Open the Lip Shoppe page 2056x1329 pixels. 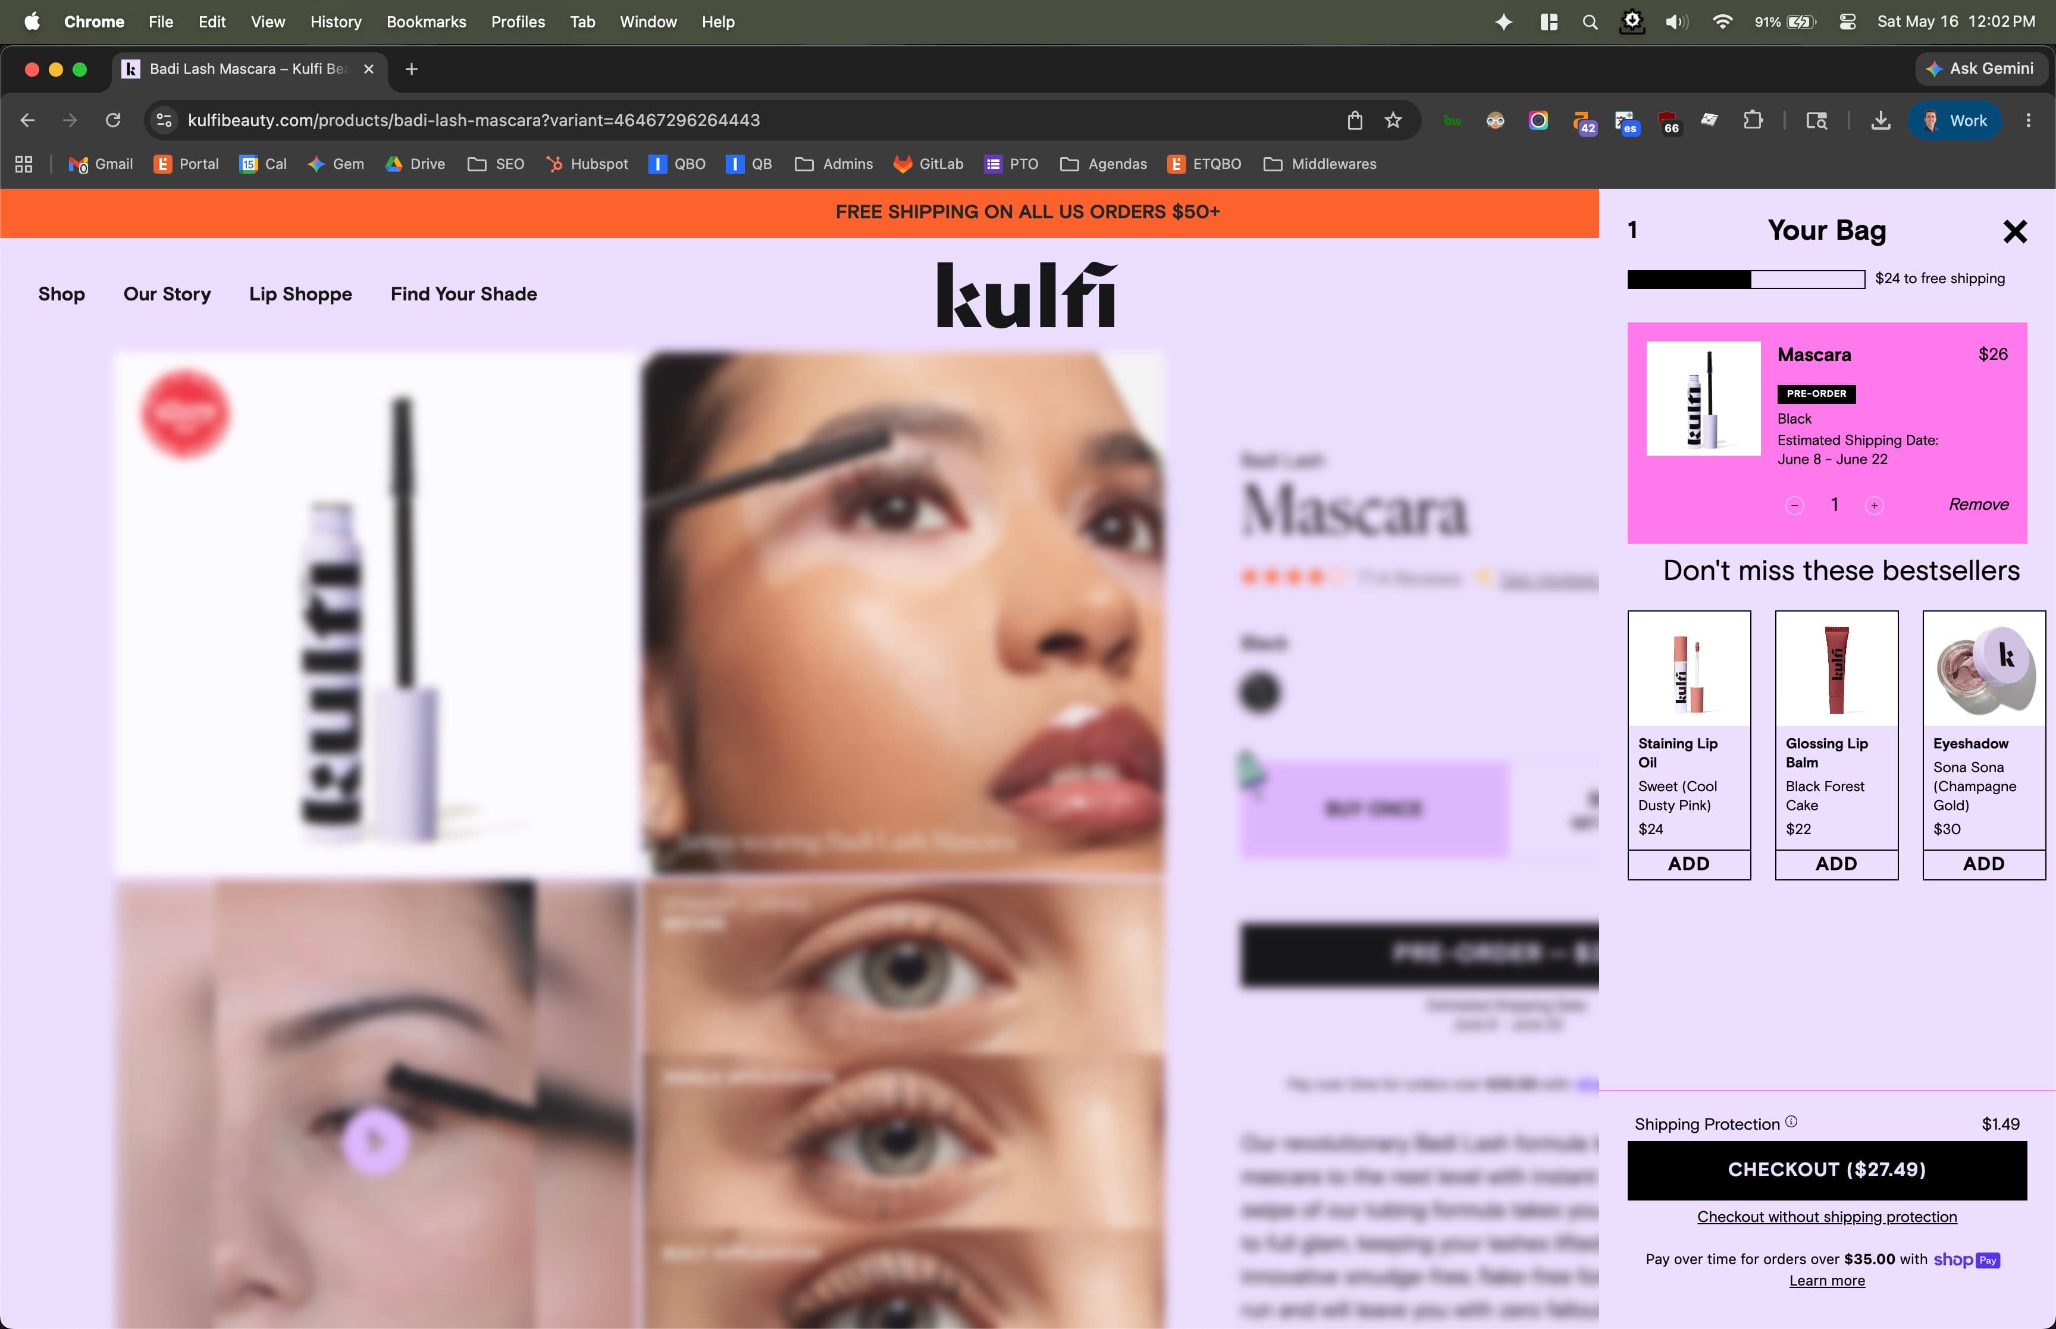click(300, 294)
